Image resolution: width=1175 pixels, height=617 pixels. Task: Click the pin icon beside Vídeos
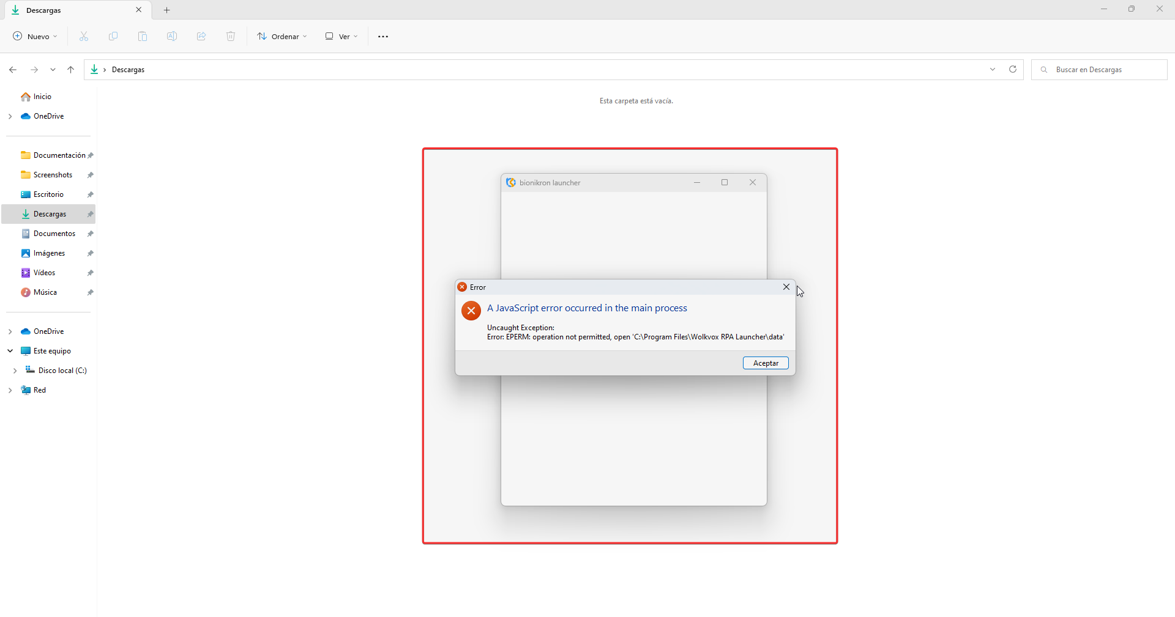91,273
